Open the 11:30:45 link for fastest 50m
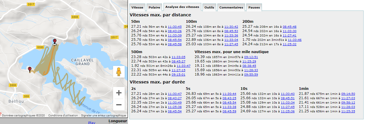This screenshot has width=368, height=124. [x=175, y=27]
